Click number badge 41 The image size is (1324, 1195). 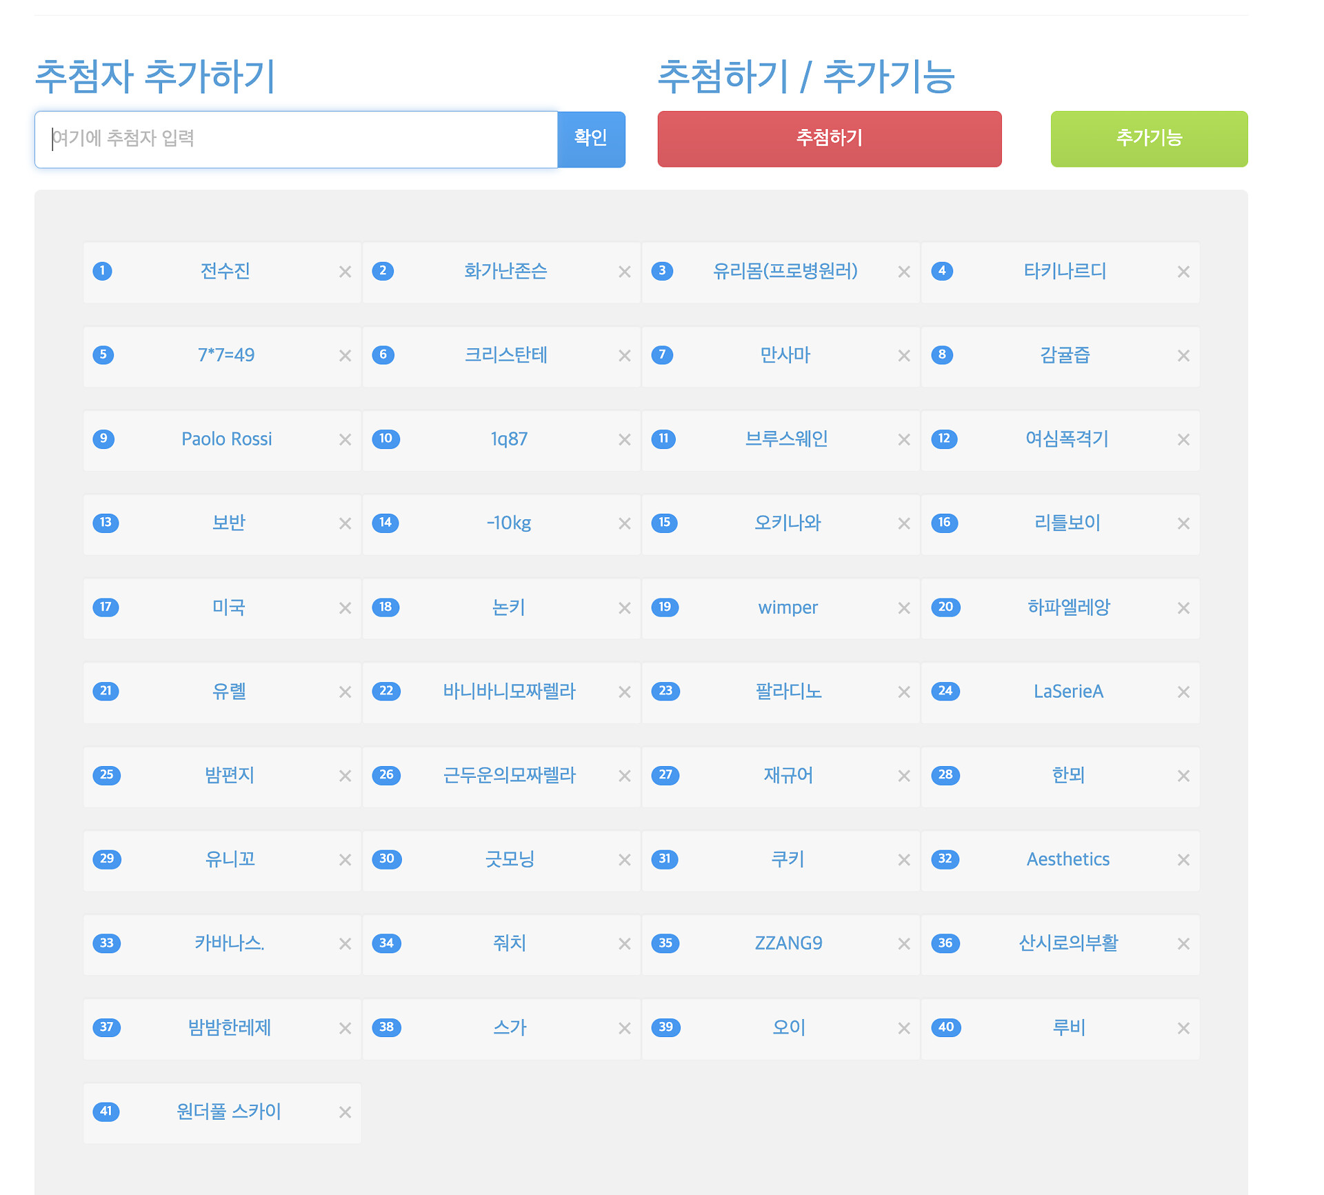coord(106,1111)
